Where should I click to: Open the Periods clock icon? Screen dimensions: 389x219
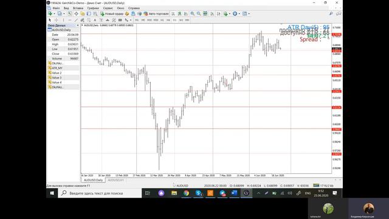click(235, 13)
